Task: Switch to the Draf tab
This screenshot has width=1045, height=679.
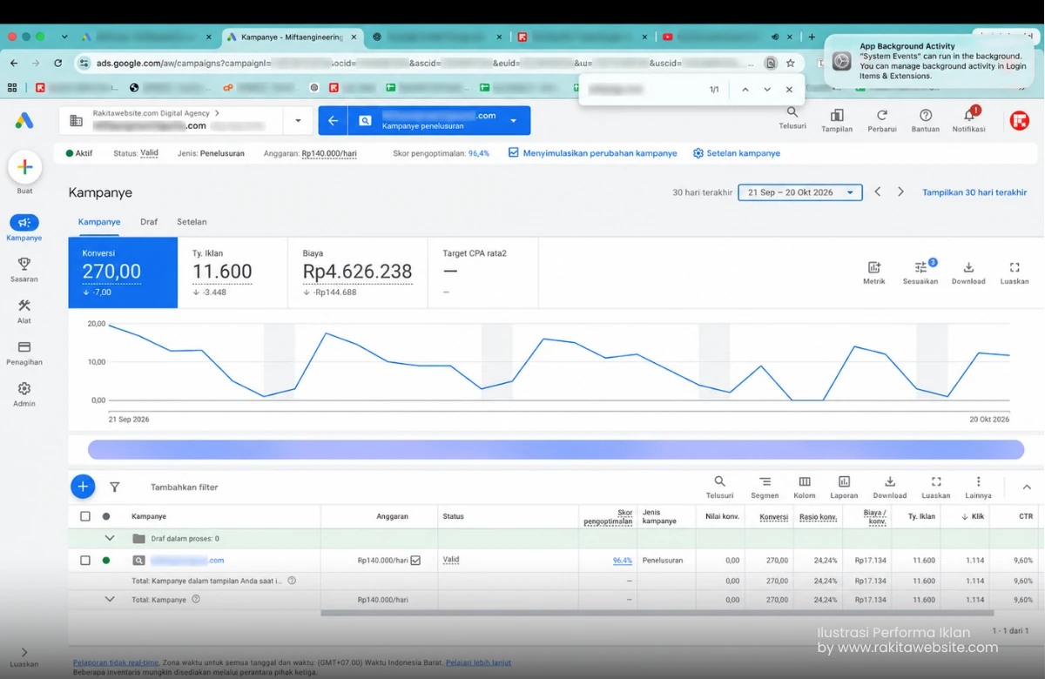Action: tap(149, 222)
